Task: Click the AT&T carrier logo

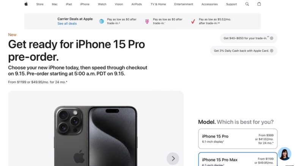Action: click(x=101, y=21)
